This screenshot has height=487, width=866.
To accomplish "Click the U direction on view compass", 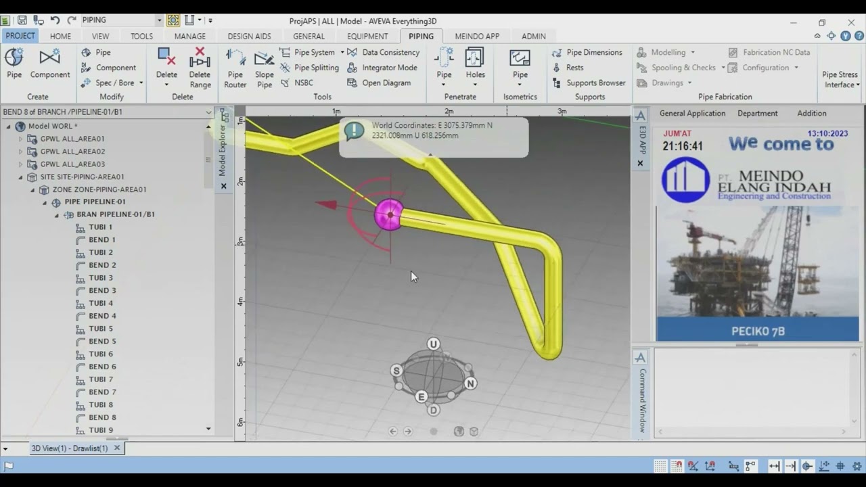I will coord(434,344).
